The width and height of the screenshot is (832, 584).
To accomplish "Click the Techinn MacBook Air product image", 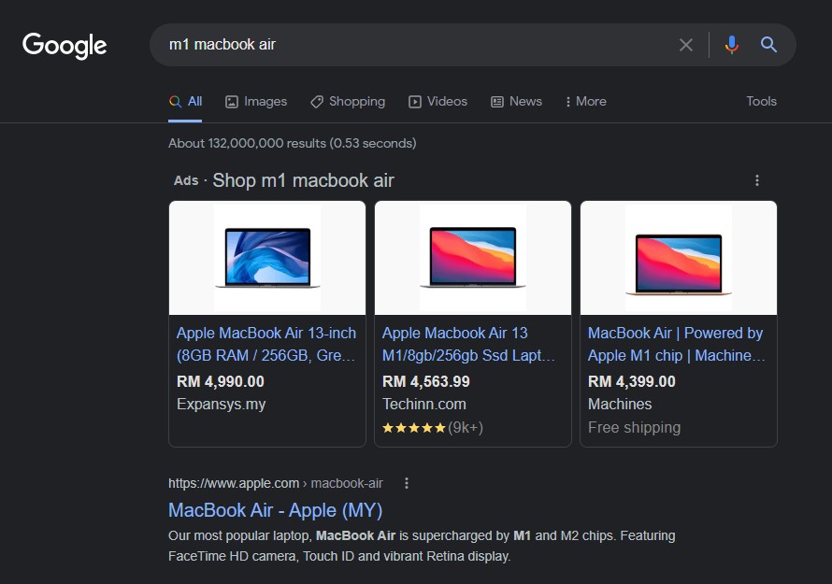I will [473, 258].
